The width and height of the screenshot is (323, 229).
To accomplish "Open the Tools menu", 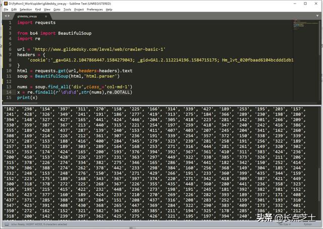I will 67,10.
